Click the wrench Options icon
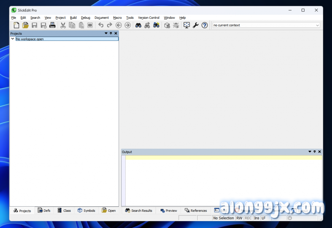 click(196, 25)
